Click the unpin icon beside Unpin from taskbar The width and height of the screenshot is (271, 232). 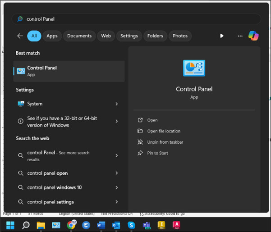140,142
